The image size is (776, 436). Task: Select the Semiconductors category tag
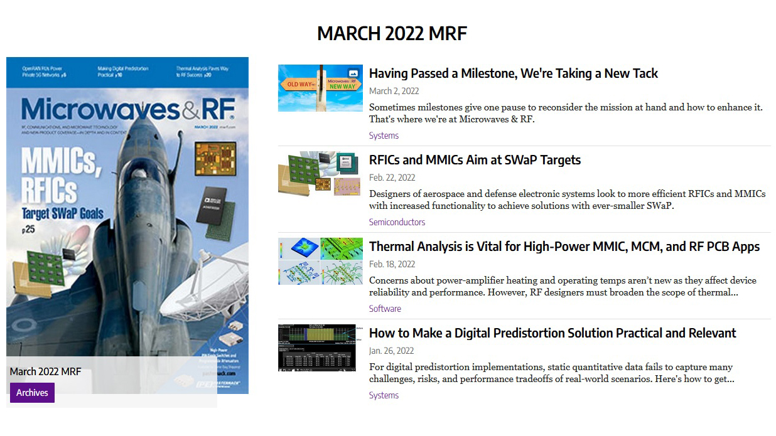396,222
